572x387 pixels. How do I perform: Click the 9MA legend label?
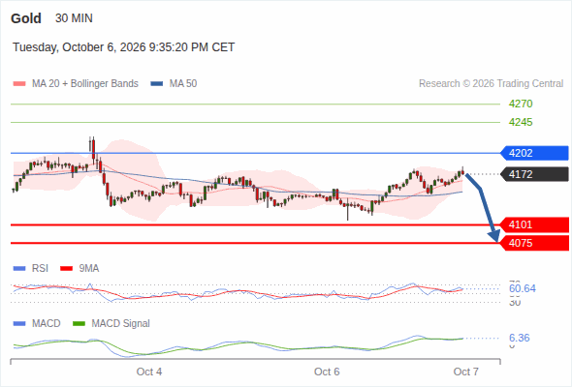pos(89,269)
